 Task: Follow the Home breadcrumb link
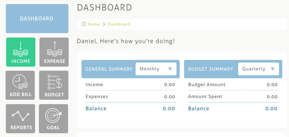click(94, 24)
